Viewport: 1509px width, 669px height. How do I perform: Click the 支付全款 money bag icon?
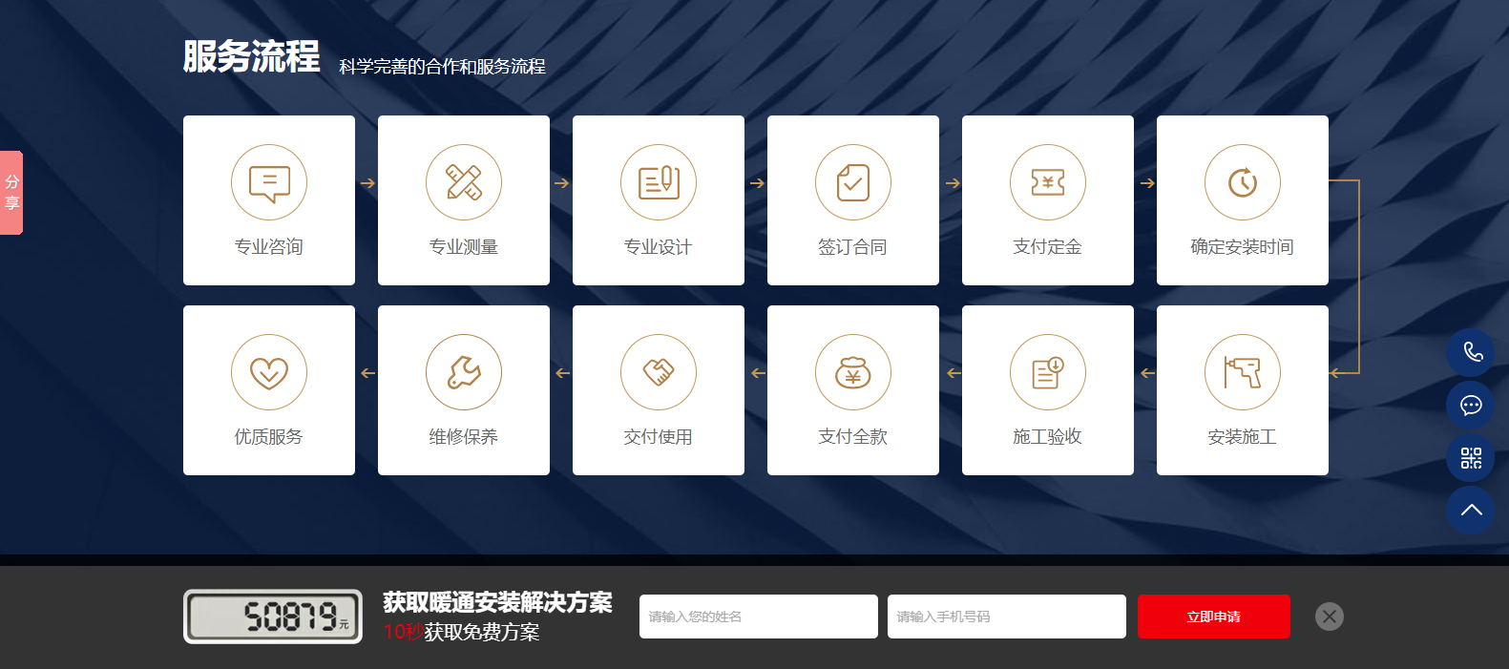click(x=853, y=372)
